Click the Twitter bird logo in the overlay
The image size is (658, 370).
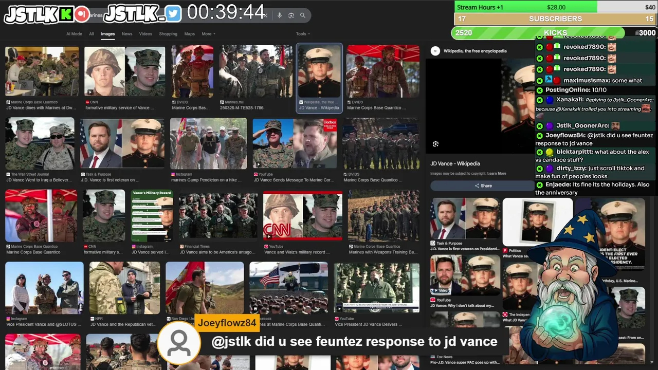point(173,14)
